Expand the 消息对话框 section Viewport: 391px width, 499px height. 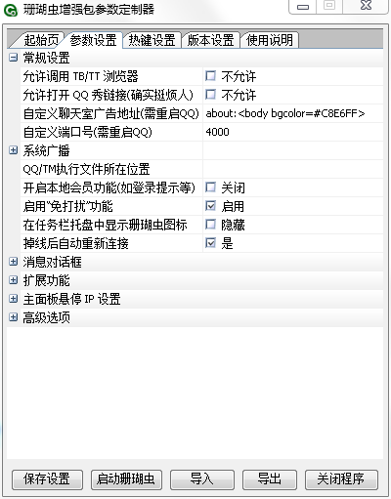pyautogui.click(x=13, y=262)
